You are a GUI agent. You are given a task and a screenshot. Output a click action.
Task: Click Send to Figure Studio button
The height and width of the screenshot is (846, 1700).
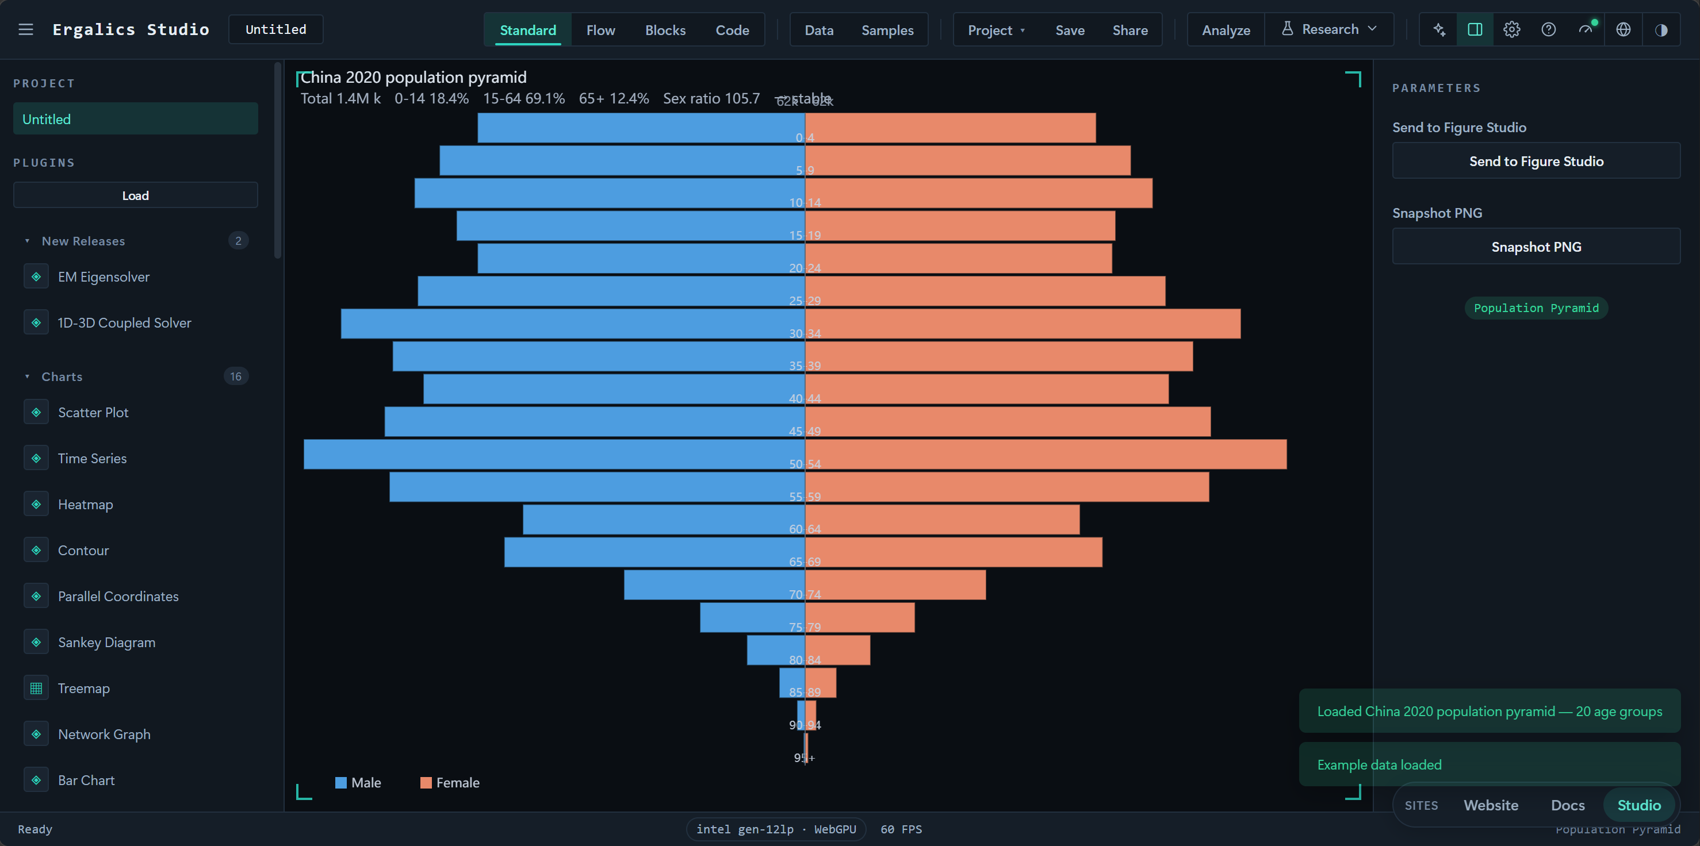(1536, 161)
